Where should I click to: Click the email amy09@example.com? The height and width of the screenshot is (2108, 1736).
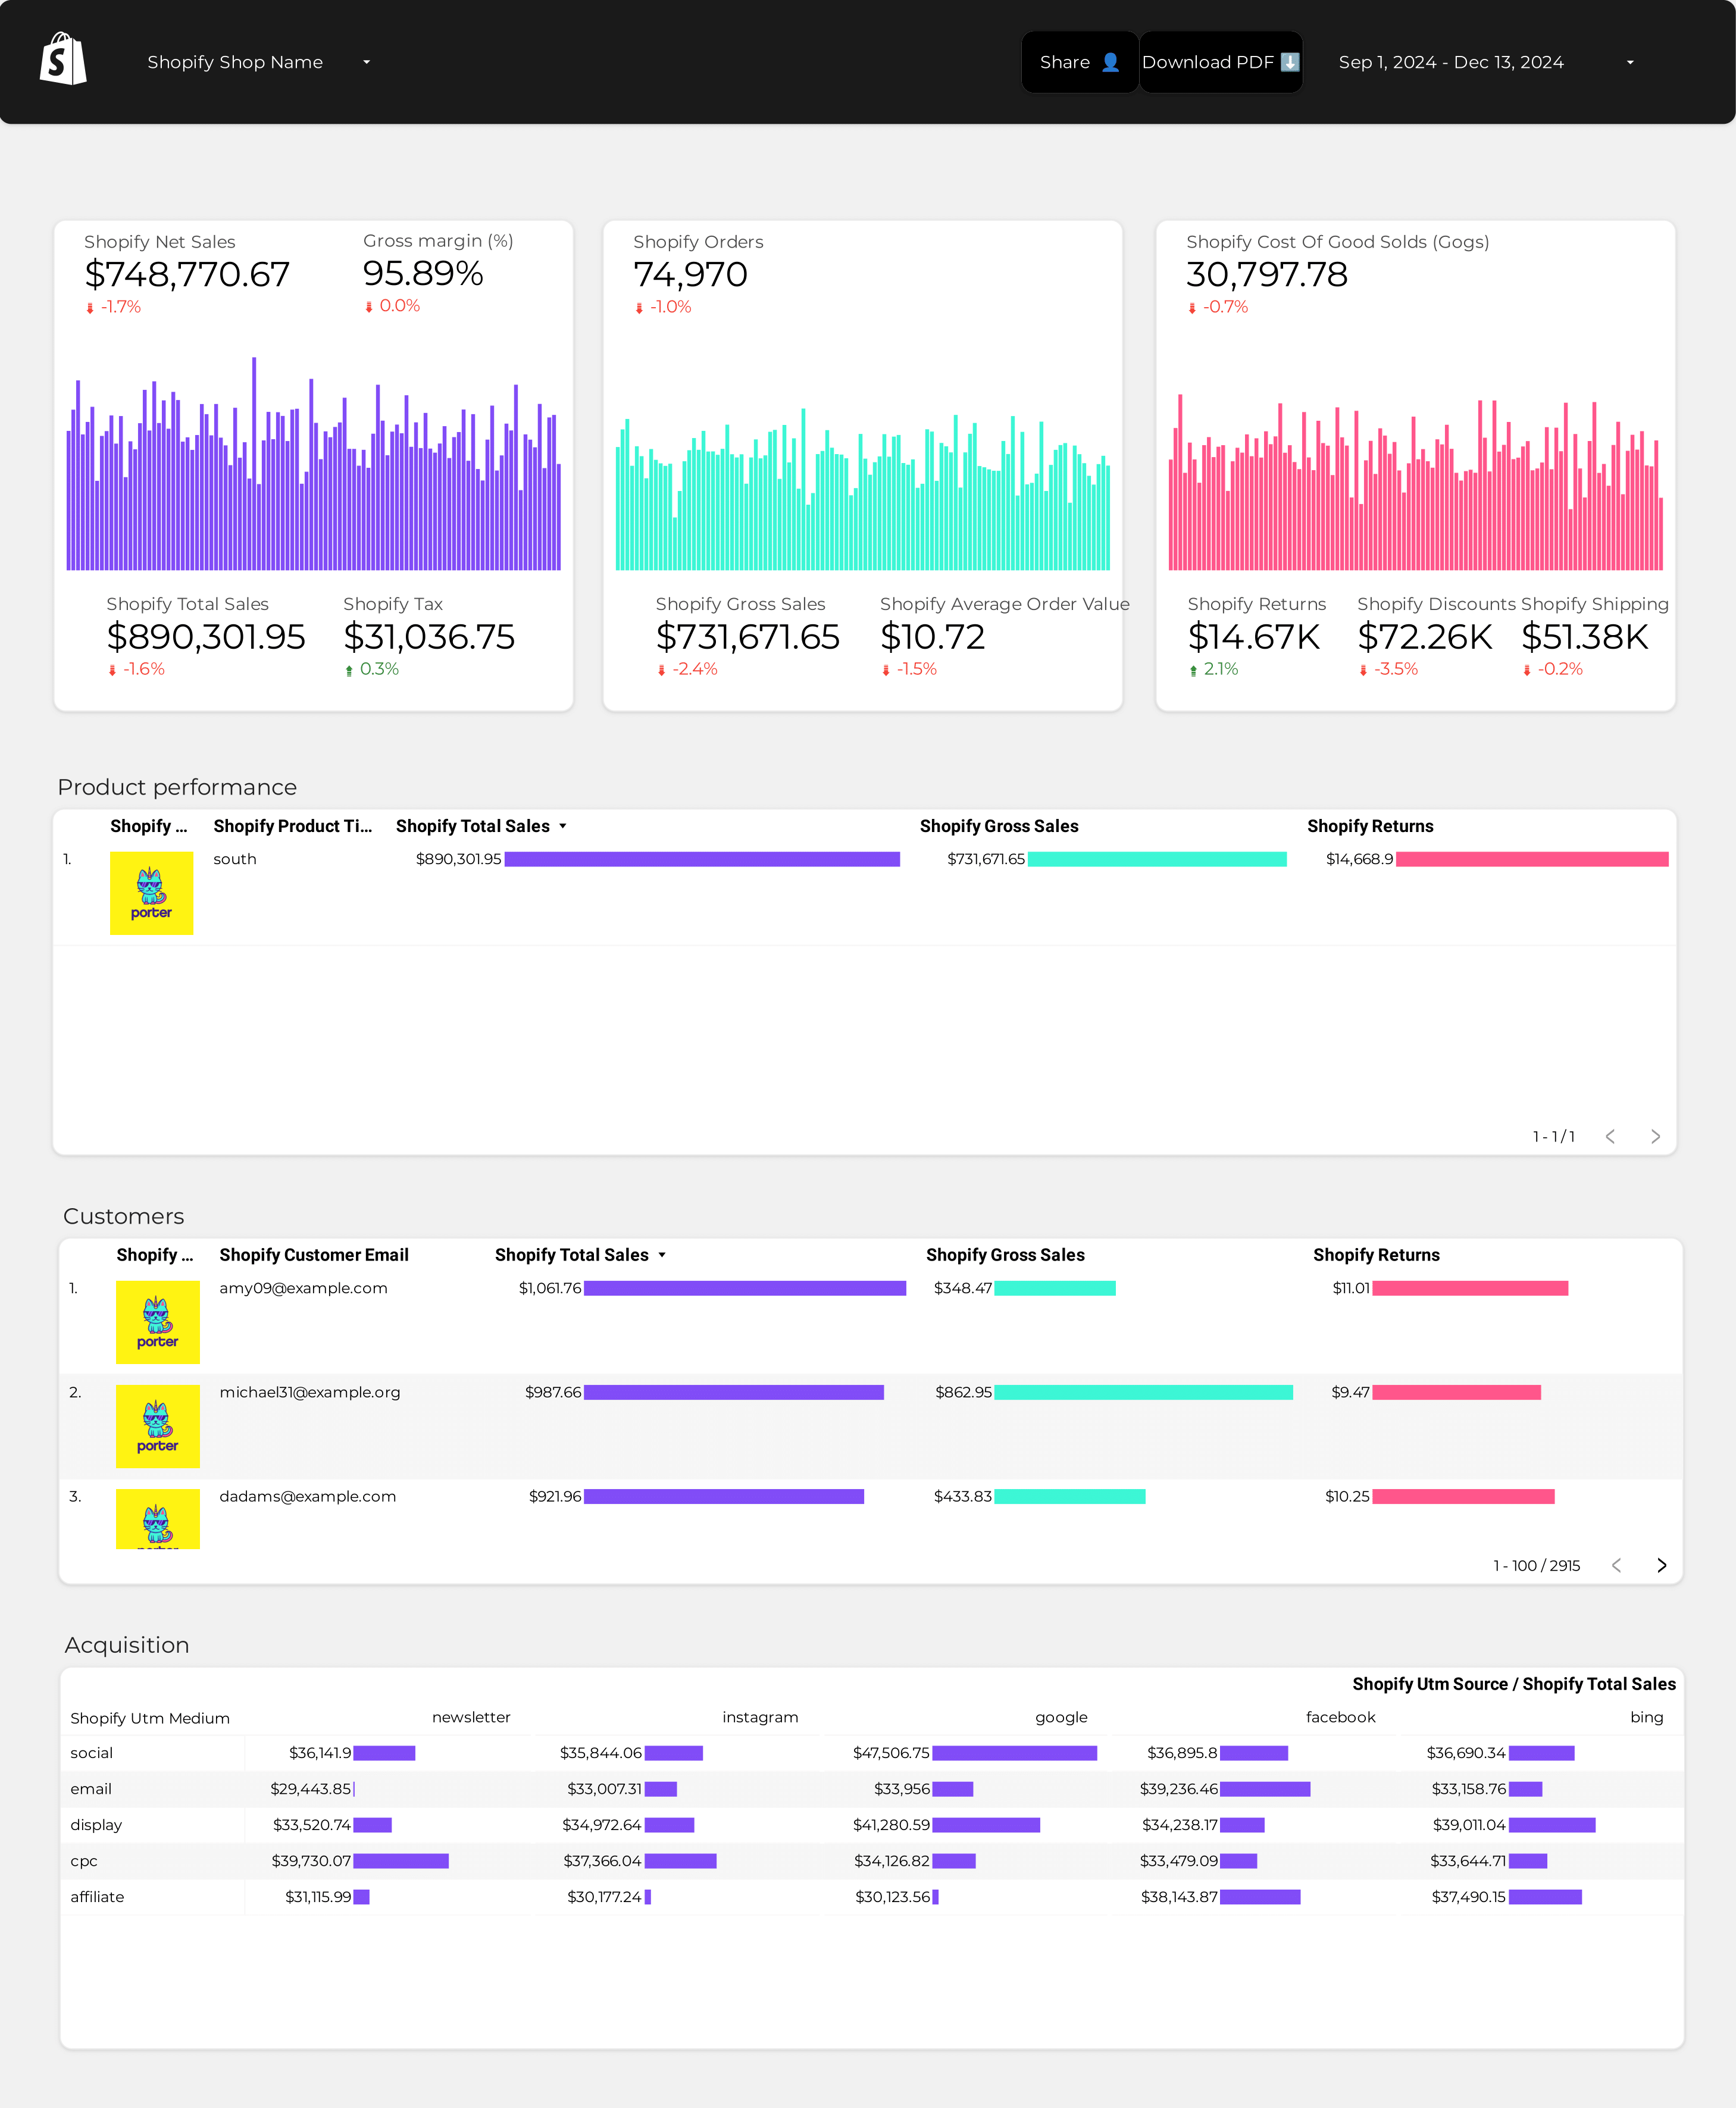303,1288
